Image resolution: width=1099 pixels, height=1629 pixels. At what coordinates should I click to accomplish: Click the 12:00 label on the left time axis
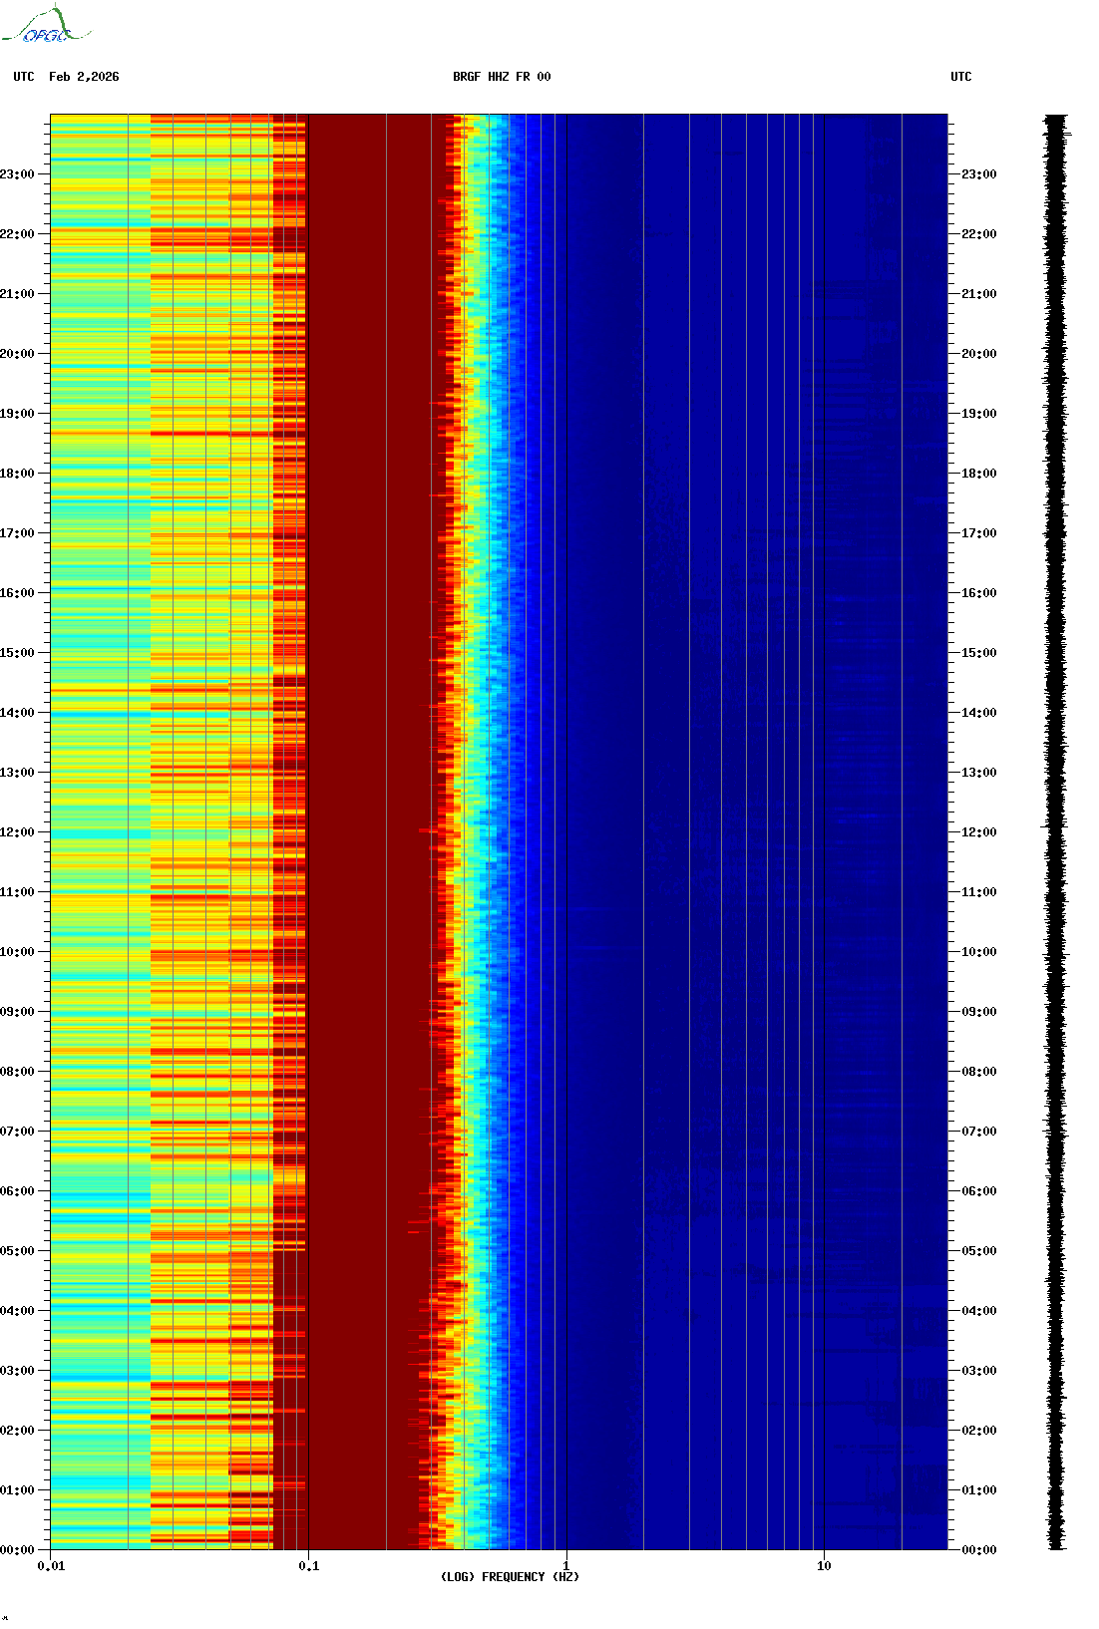pyautogui.click(x=17, y=832)
